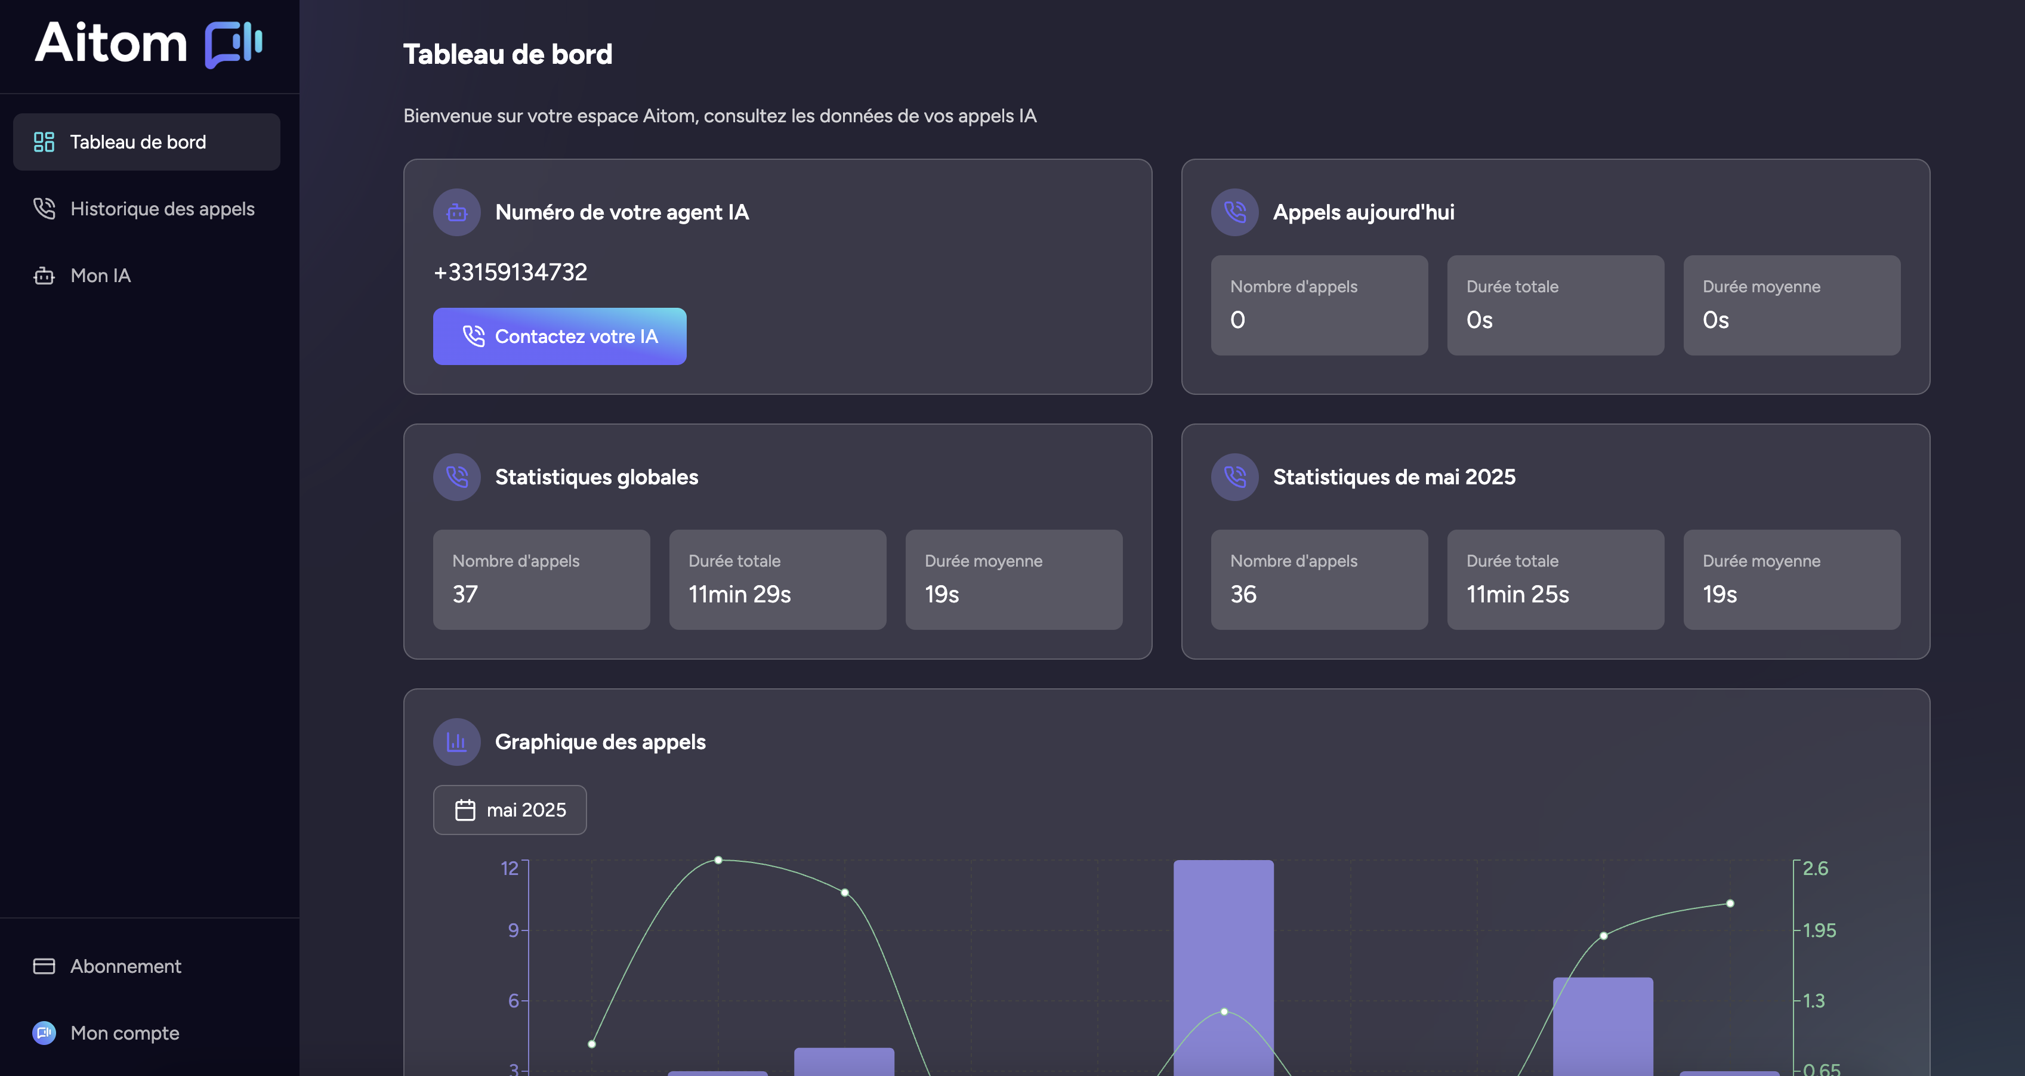Click global Durée moyenne 19s tile
Image resolution: width=2025 pixels, height=1076 pixels.
tap(1014, 579)
